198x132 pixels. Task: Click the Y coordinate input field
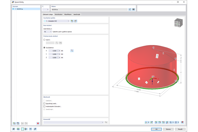[x=53, y=54]
